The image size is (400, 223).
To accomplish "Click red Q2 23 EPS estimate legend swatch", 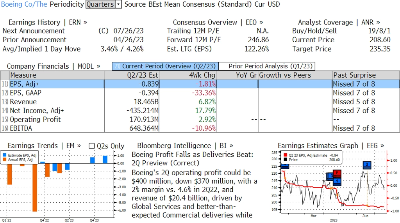I will [285, 155].
